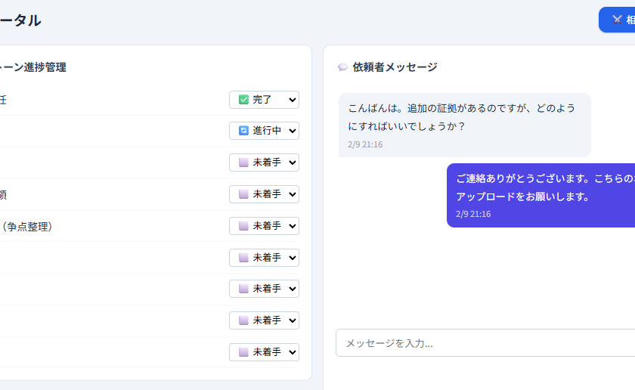Focus the メッセージを入力 text field
Screen dimensions: 635x390
tap(484, 343)
